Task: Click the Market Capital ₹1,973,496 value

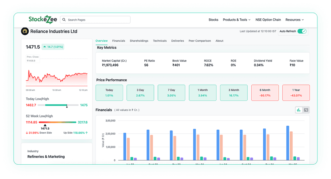Action: (x=110, y=65)
